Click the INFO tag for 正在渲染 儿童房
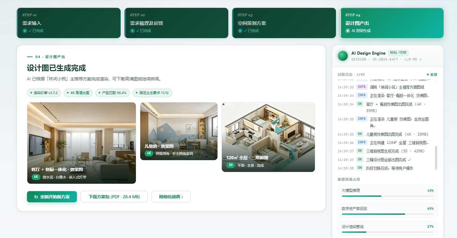 click(362, 119)
